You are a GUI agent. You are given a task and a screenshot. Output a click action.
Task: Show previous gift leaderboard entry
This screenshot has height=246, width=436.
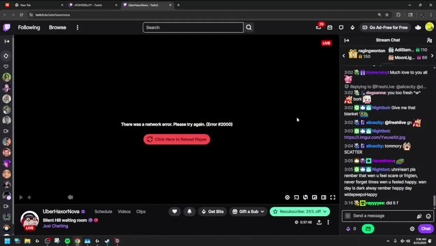pos(344,56)
